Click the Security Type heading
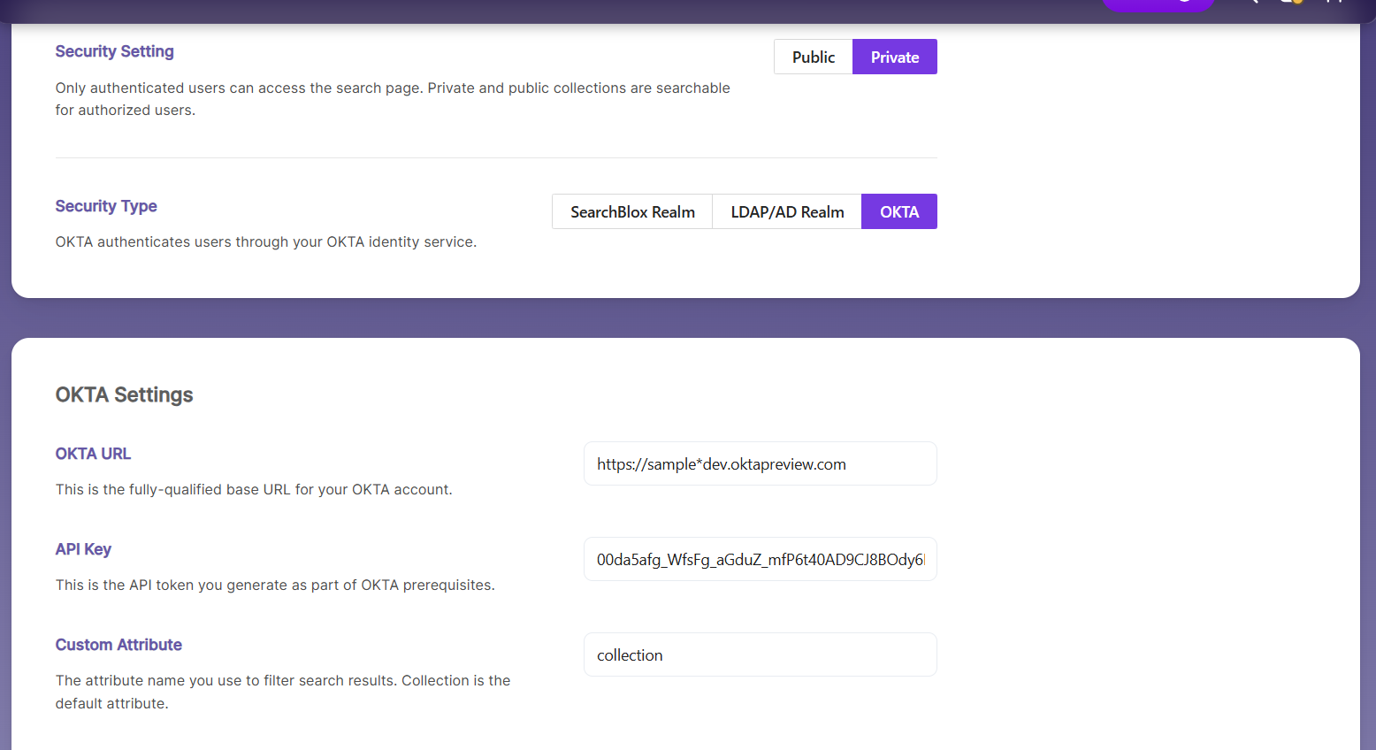The height and width of the screenshot is (750, 1376). tap(106, 206)
